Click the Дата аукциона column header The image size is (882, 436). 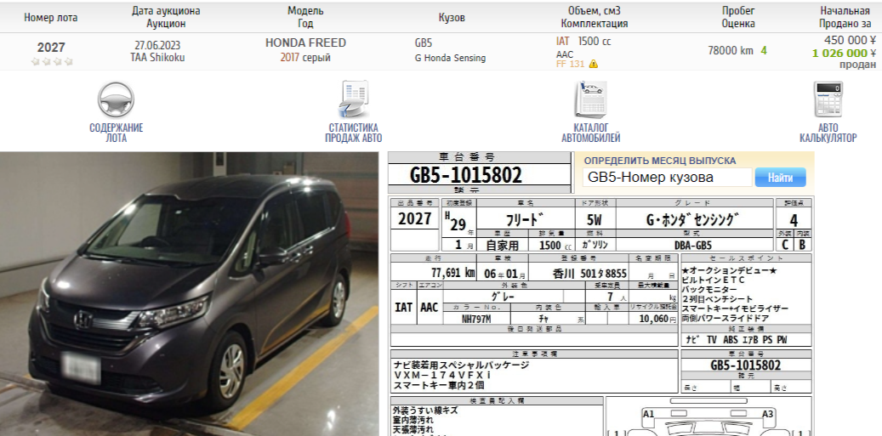pos(166,17)
